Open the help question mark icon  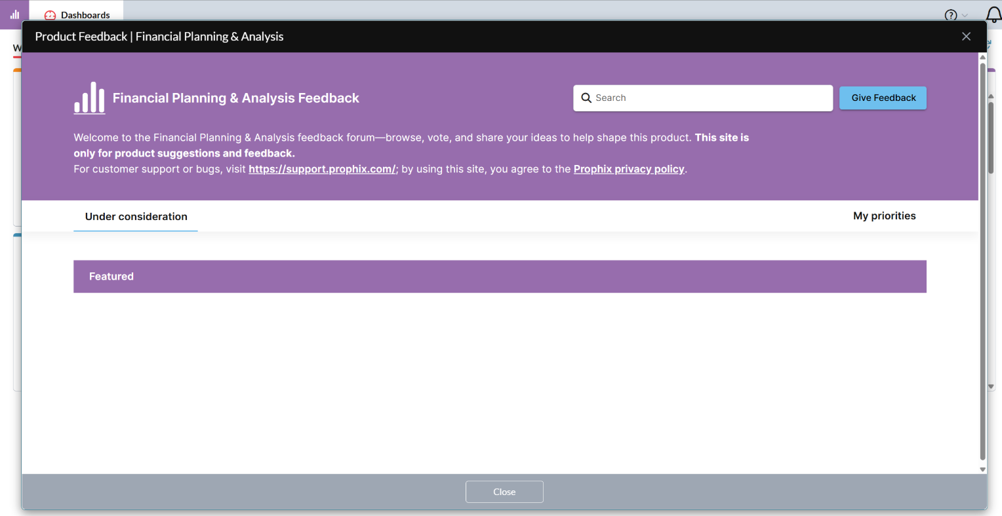(950, 15)
